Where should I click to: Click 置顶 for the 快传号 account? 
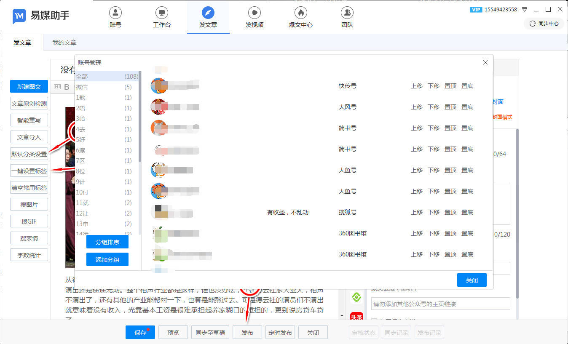coord(450,86)
